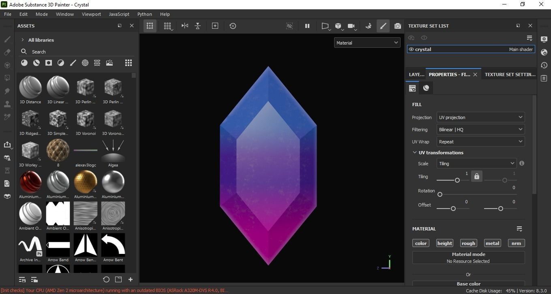
Task: Click the Base color button
Action: (x=469, y=283)
